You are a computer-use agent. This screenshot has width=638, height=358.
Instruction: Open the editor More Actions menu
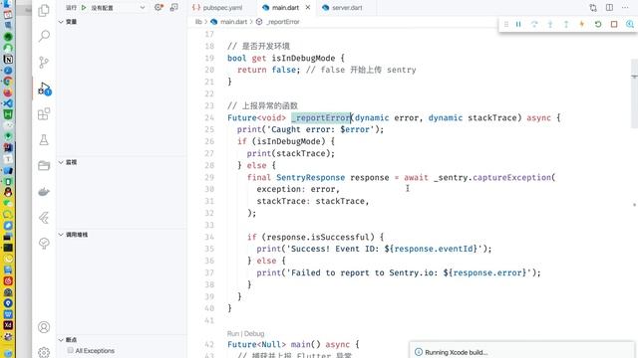(625, 7)
